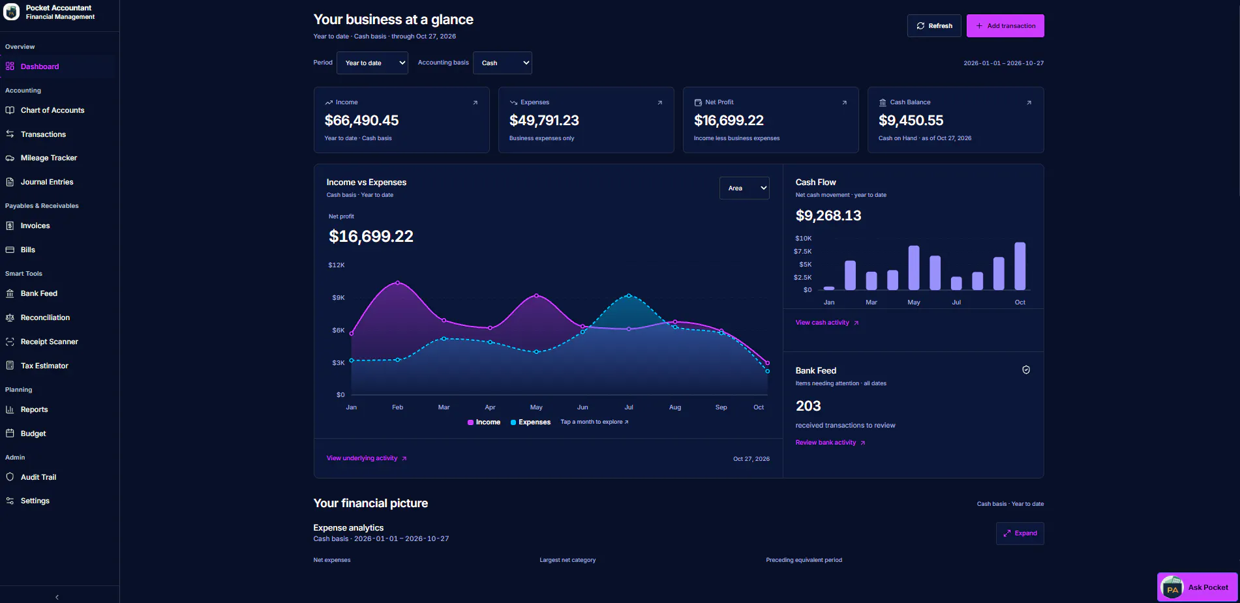Collapse the sidebar with the chevron
The image size is (1240, 603).
coord(57,597)
